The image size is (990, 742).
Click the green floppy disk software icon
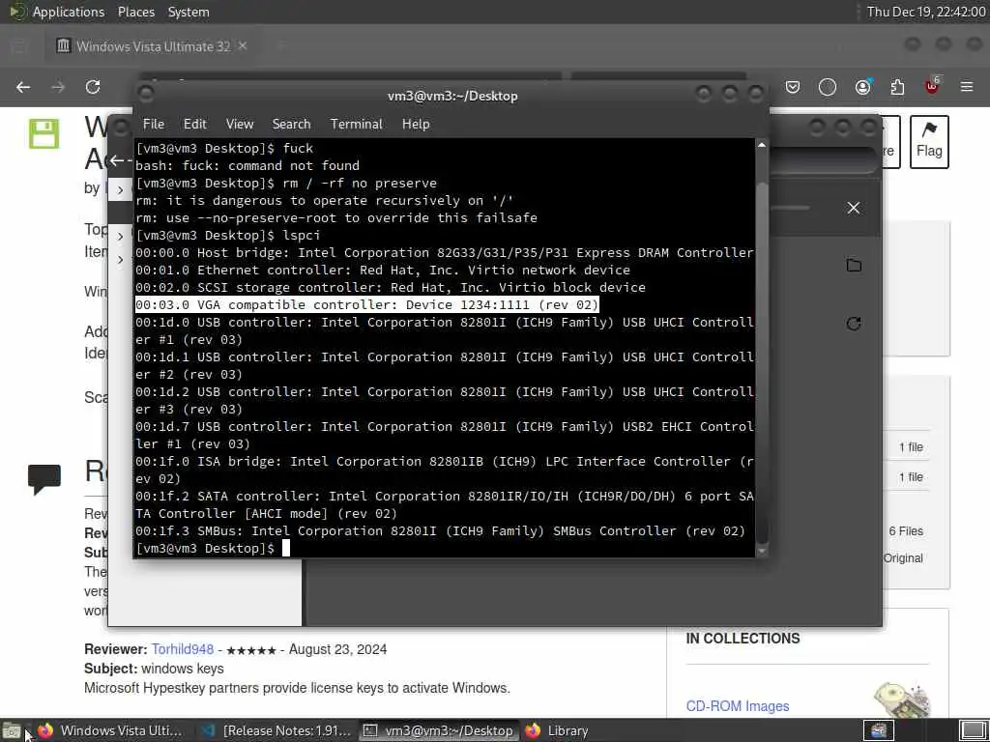44,133
